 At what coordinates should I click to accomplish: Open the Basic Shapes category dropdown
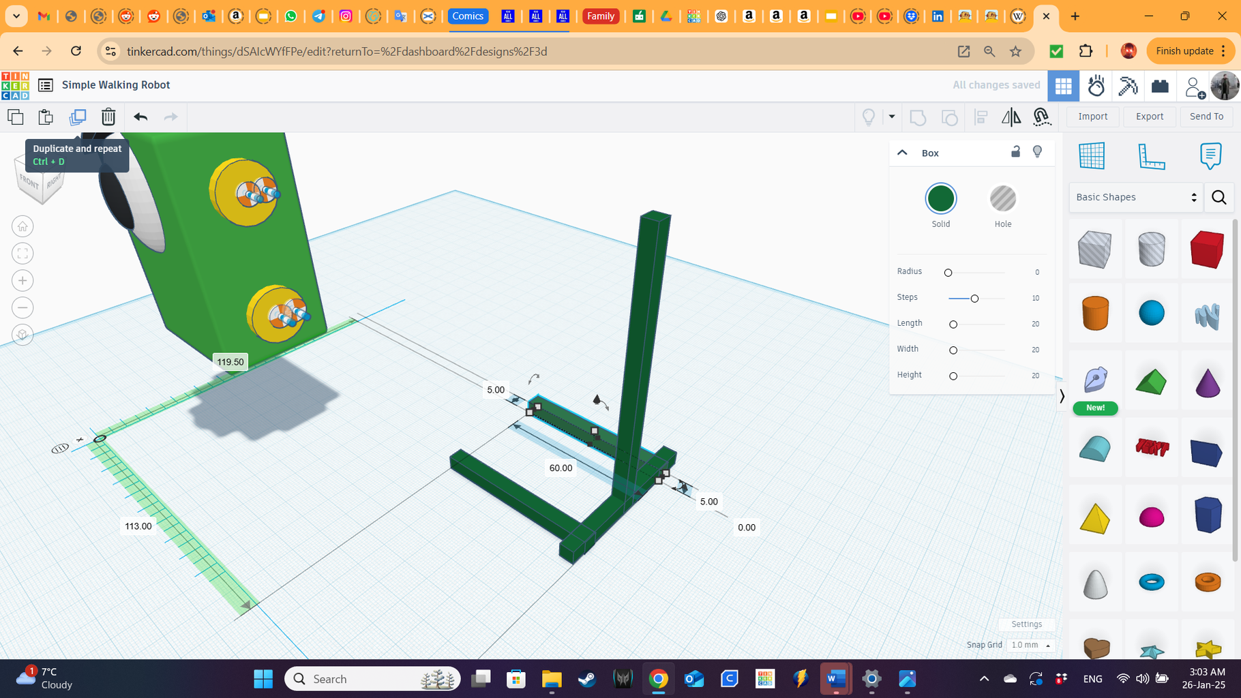tap(1135, 197)
